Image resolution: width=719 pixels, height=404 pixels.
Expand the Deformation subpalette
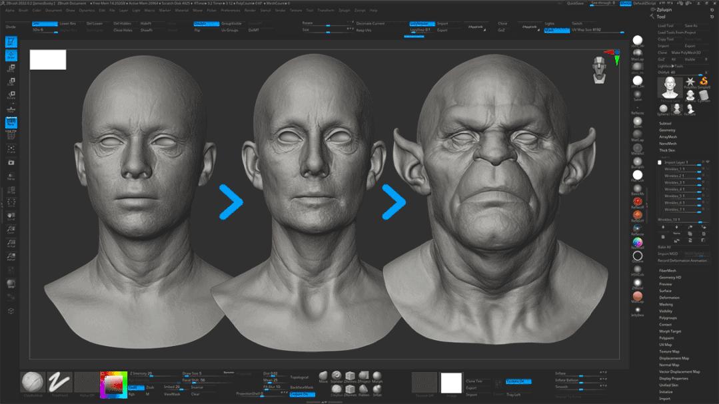tap(670, 298)
